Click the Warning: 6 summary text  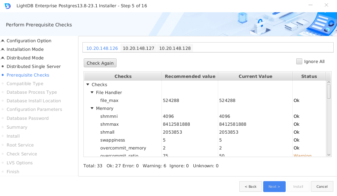pyautogui.click(x=154, y=166)
